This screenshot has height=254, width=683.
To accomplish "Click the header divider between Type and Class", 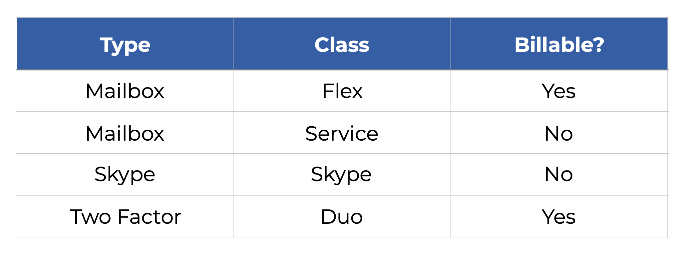I will pyautogui.click(x=234, y=44).
